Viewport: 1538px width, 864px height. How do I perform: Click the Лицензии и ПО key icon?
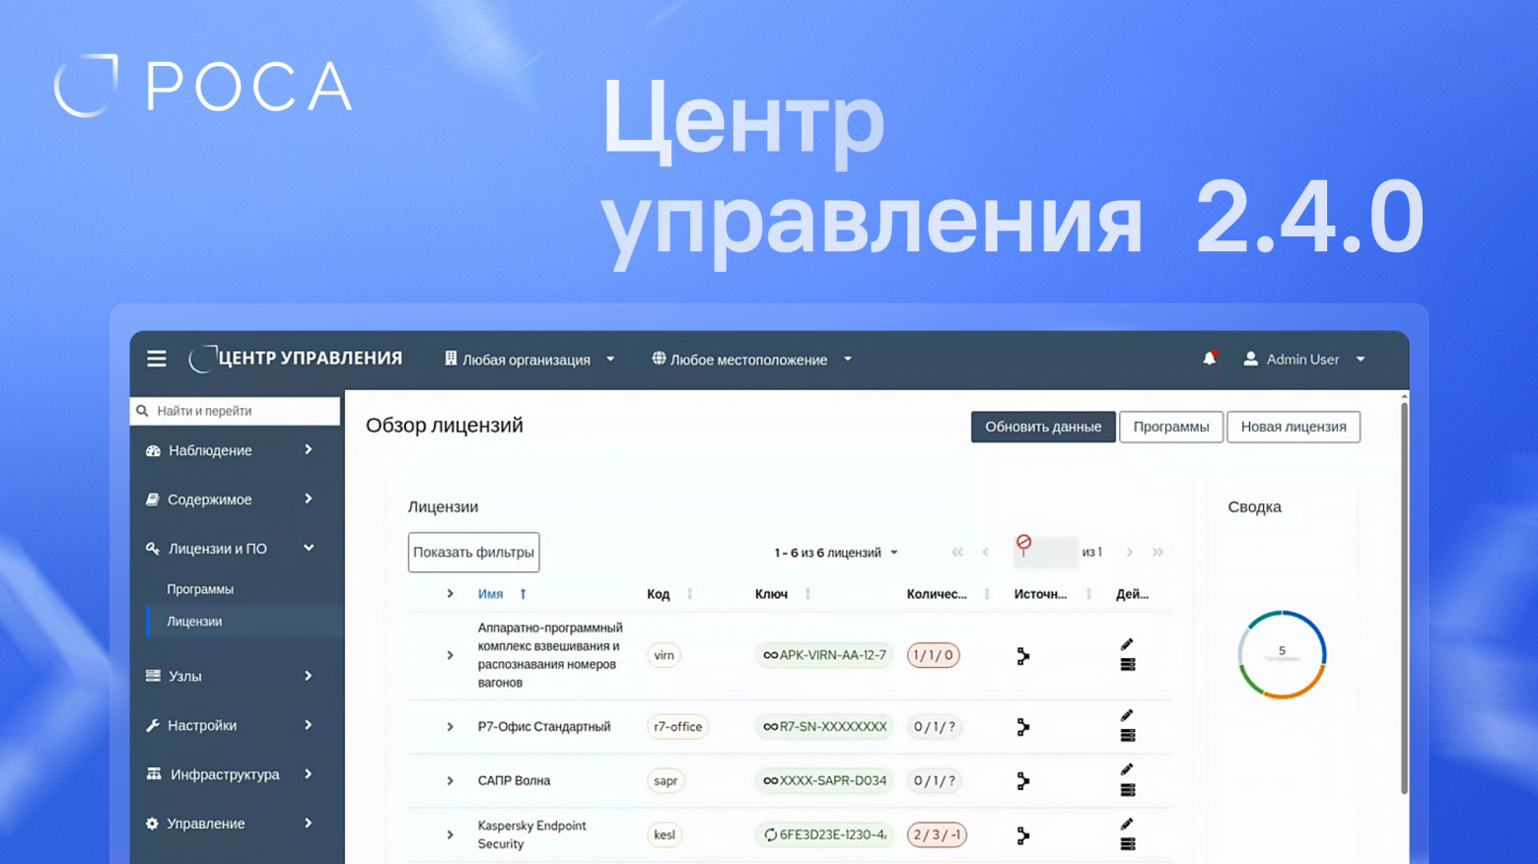[x=153, y=549]
